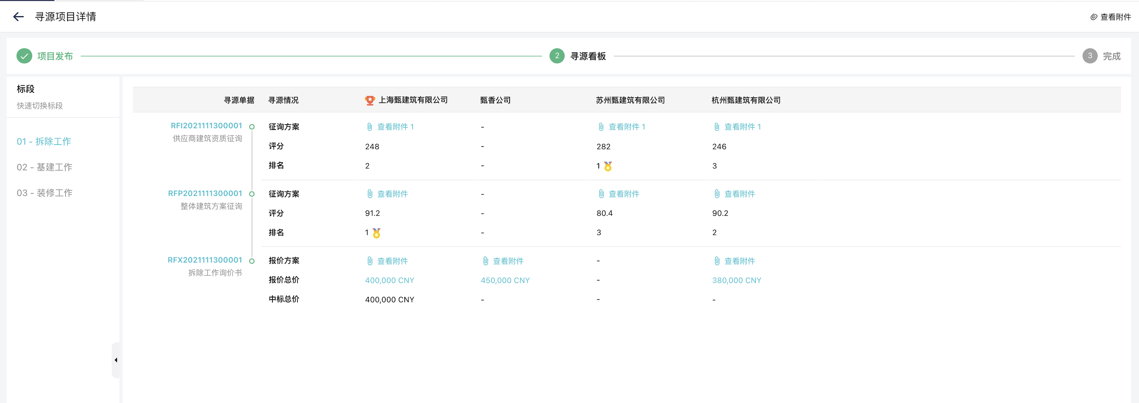The width and height of the screenshot is (1139, 403).
Task: Switch to 02 - 基建工作 section
Action: coord(44,167)
